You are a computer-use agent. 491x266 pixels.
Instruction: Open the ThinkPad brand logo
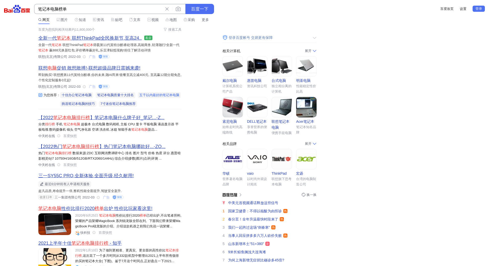pos(282,159)
